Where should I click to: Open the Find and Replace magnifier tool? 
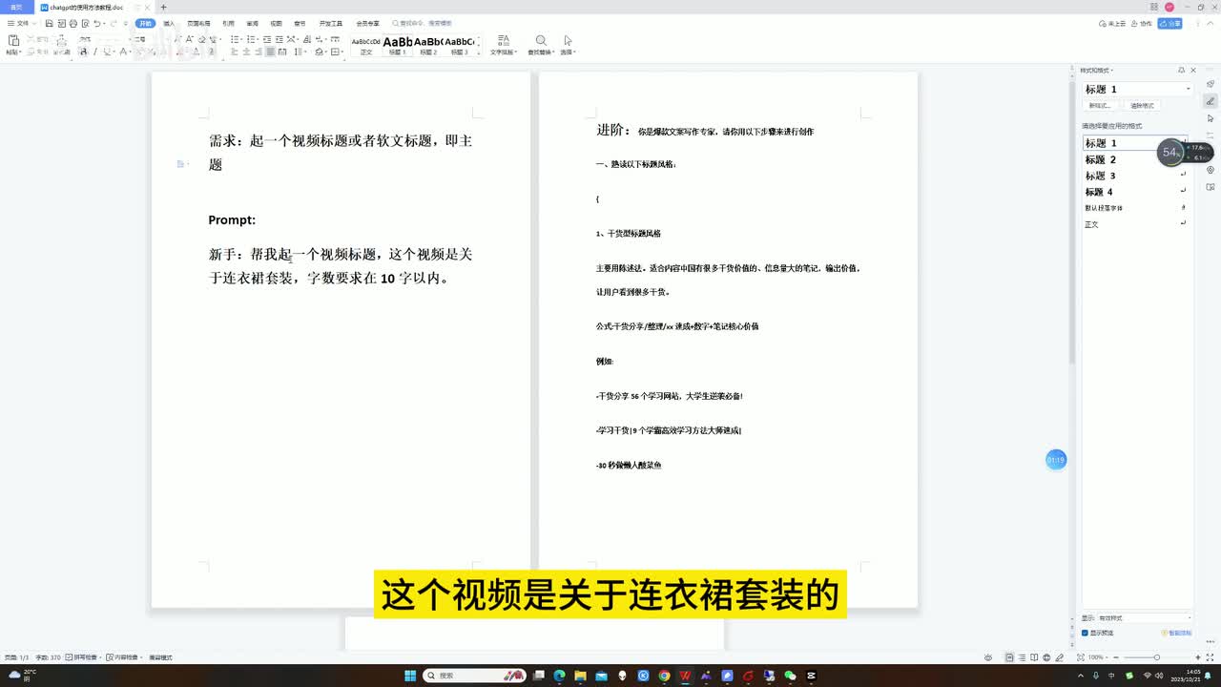(541, 41)
